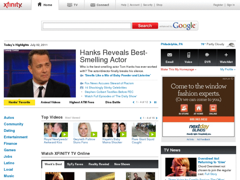Image resolution: width=240 pixels, height=180 pixels.
Task: Open the Connect tab
Action: (x=100, y=5)
